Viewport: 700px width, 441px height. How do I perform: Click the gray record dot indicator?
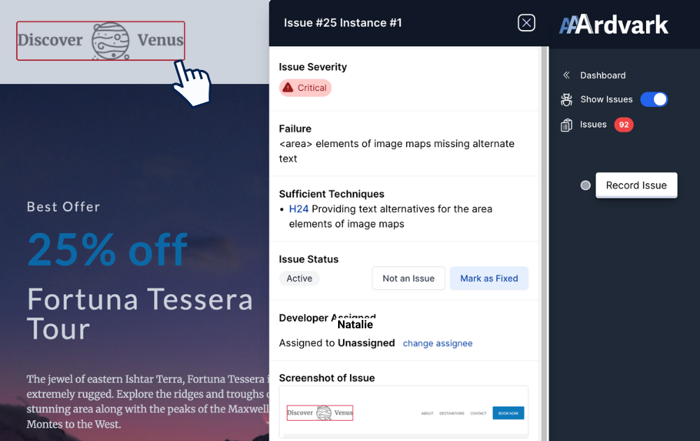(586, 185)
